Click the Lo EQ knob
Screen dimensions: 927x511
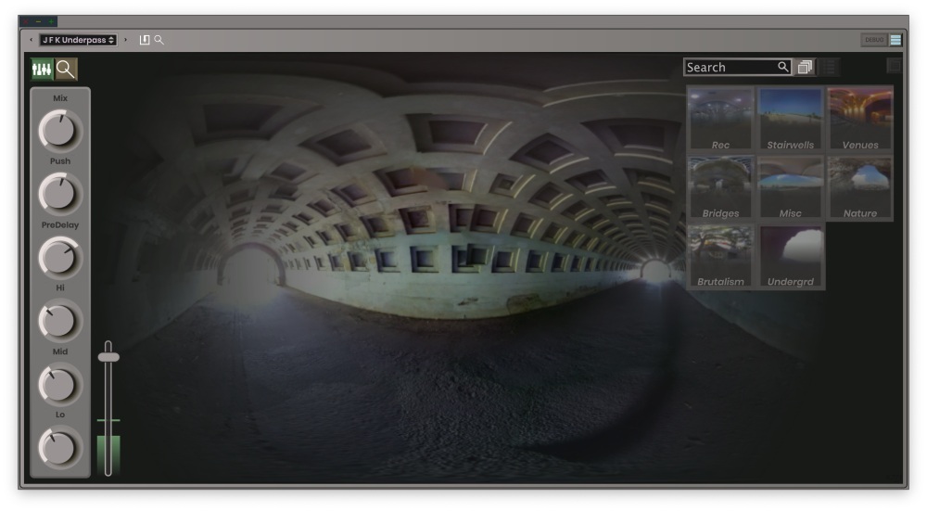[59, 448]
